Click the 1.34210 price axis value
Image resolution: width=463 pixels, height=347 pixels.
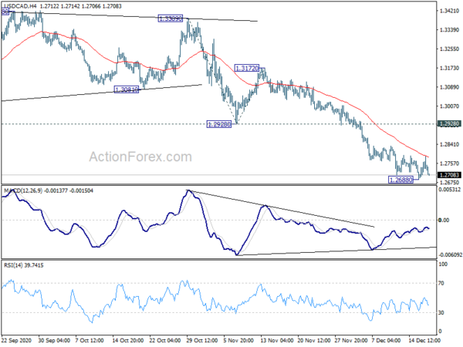click(x=449, y=11)
